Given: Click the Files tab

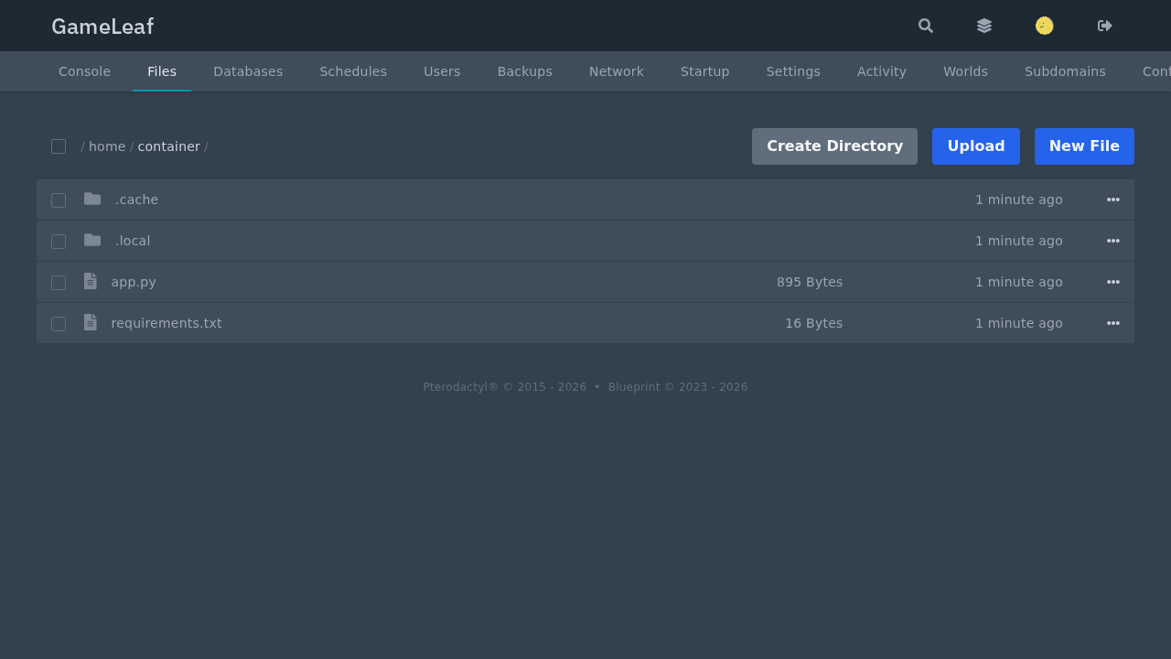Looking at the screenshot, I should click(x=162, y=71).
